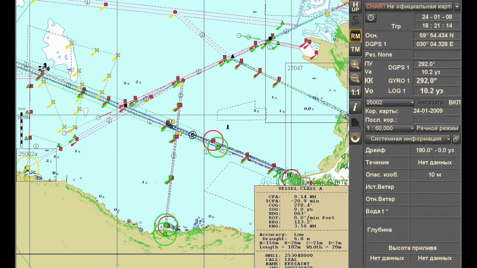Click the CPA 0.14 NM line
477x268 pixels.
point(293,197)
